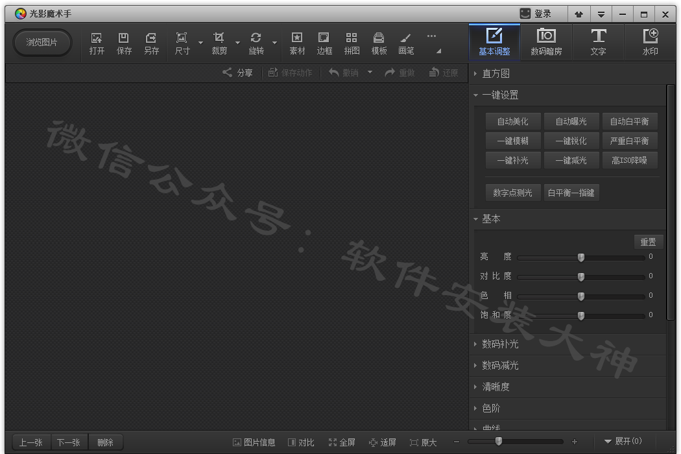Click the 浏览图片 button

42,43
